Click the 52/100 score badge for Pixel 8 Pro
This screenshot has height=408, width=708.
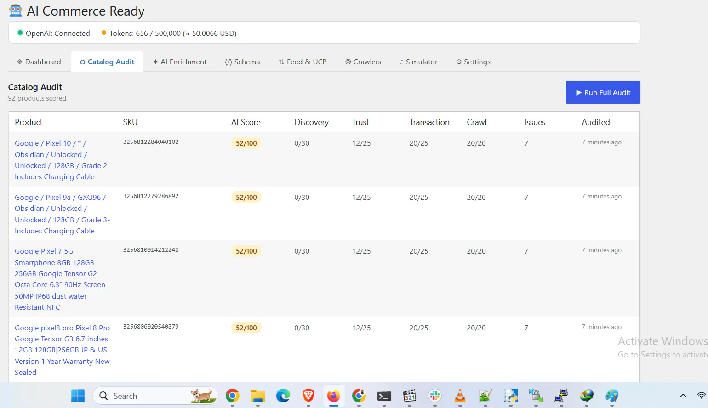[246, 328]
